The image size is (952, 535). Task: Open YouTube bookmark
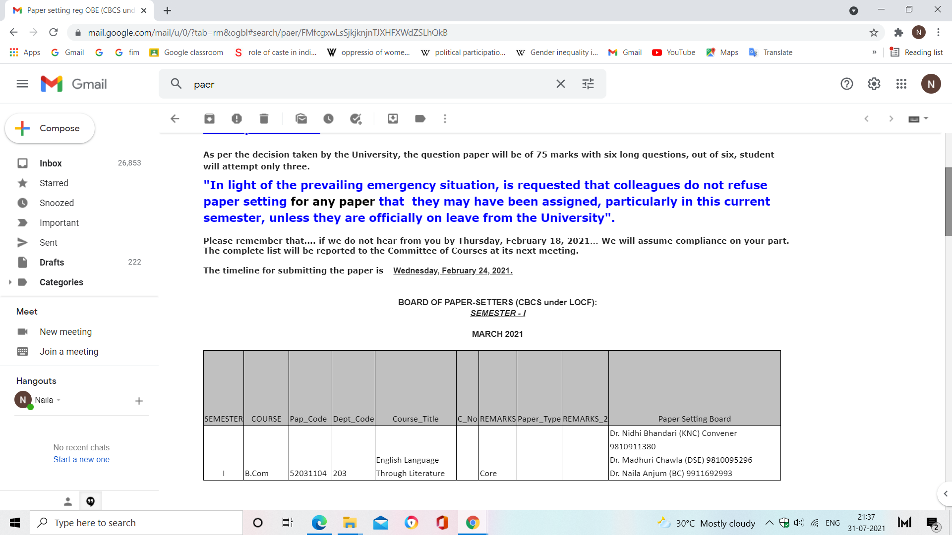pyautogui.click(x=674, y=53)
